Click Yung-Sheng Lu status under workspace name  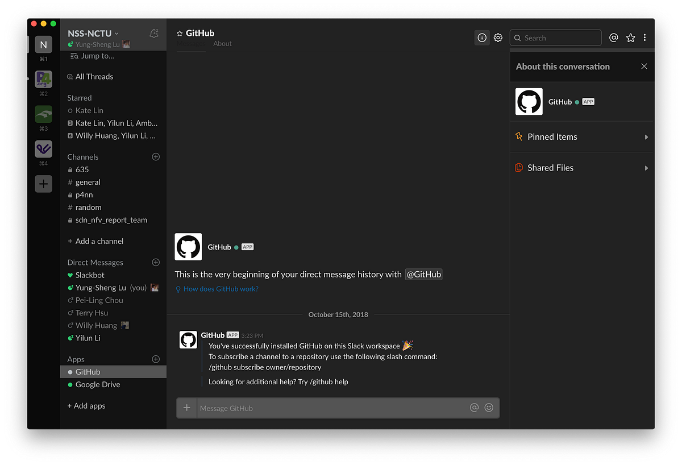point(99,44)
